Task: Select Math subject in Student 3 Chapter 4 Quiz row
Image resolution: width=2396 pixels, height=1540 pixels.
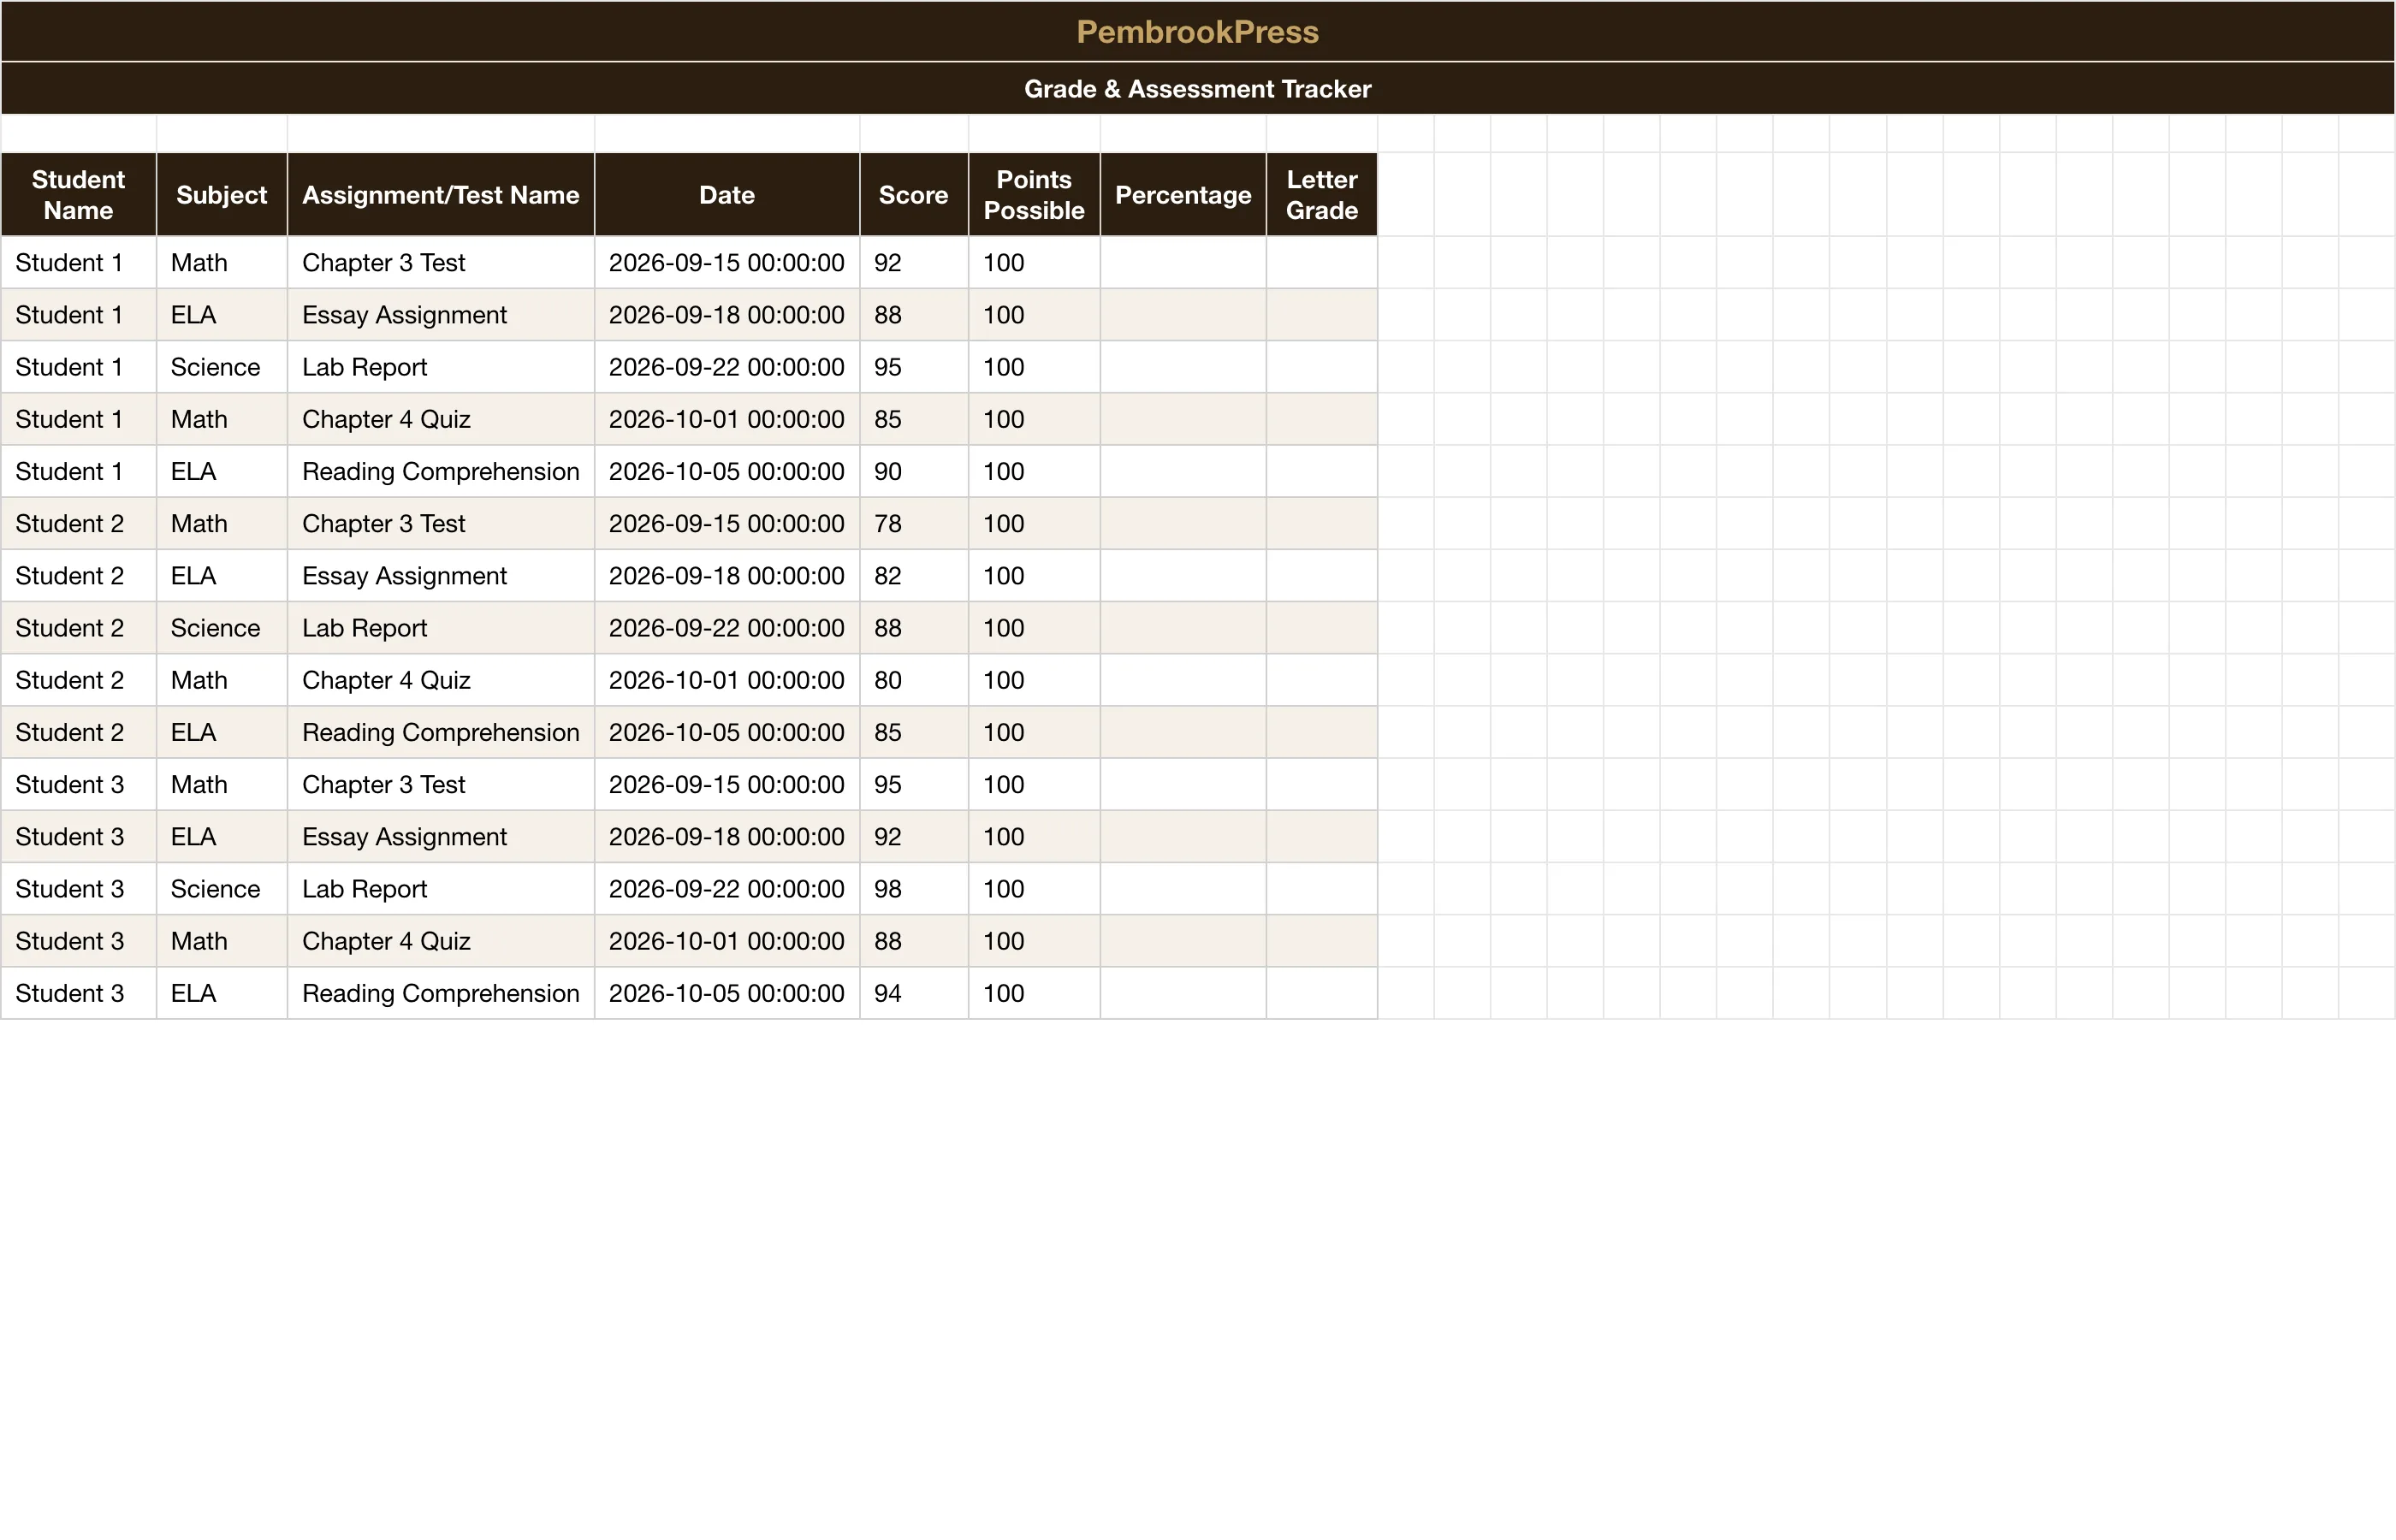Action: pos(222,941)
